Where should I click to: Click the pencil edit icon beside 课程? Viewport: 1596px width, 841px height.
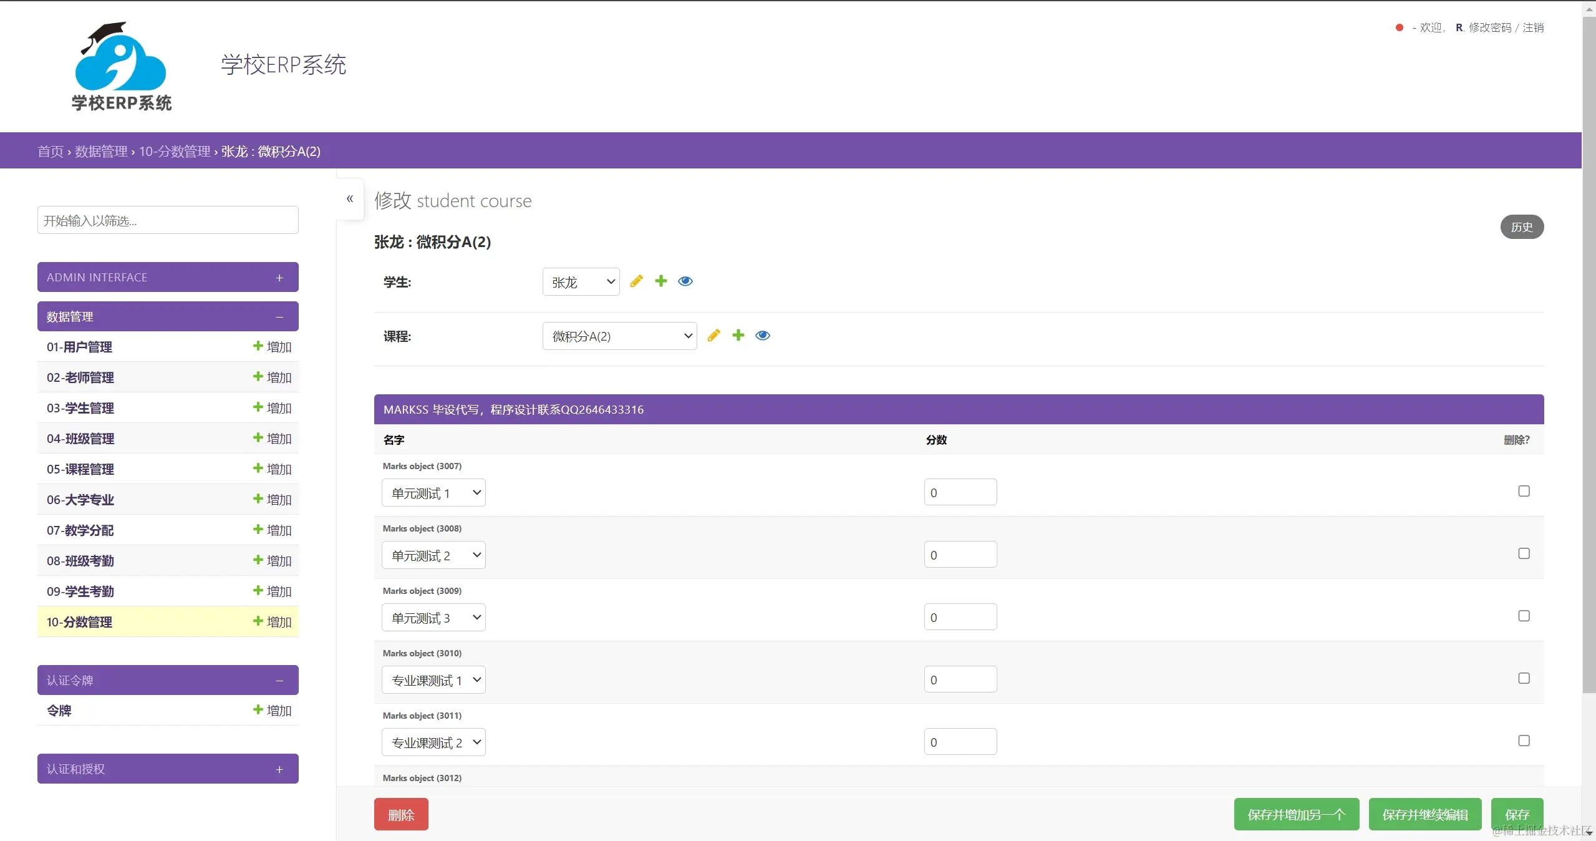pyautogui.click(x=713, y=336)
